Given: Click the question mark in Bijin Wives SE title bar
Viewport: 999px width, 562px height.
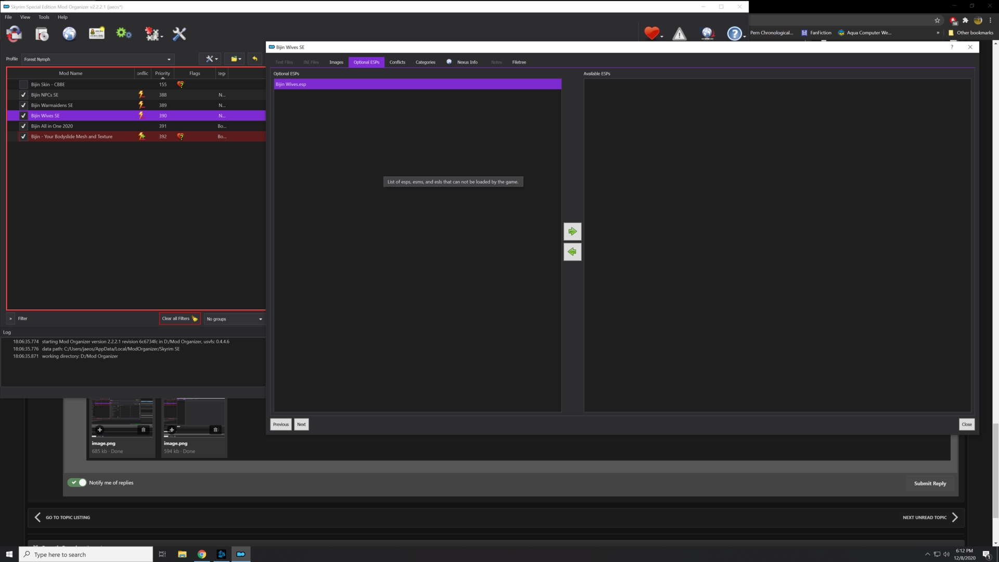Looking at the screenshot, I should pos(952,47).
